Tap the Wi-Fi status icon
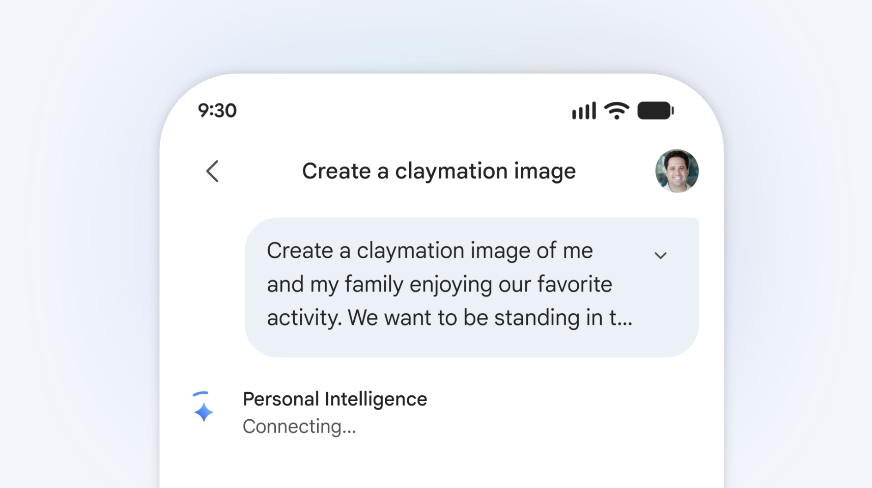 pyautogui.click(x=617, y=111)
